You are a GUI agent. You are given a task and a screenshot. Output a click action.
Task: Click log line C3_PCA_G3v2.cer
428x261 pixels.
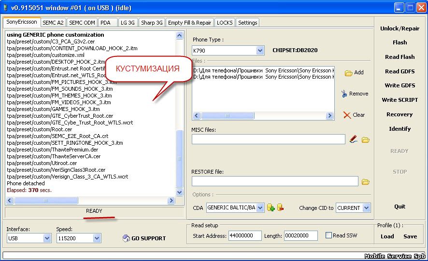pyautogui.click(x=51, y=41)
